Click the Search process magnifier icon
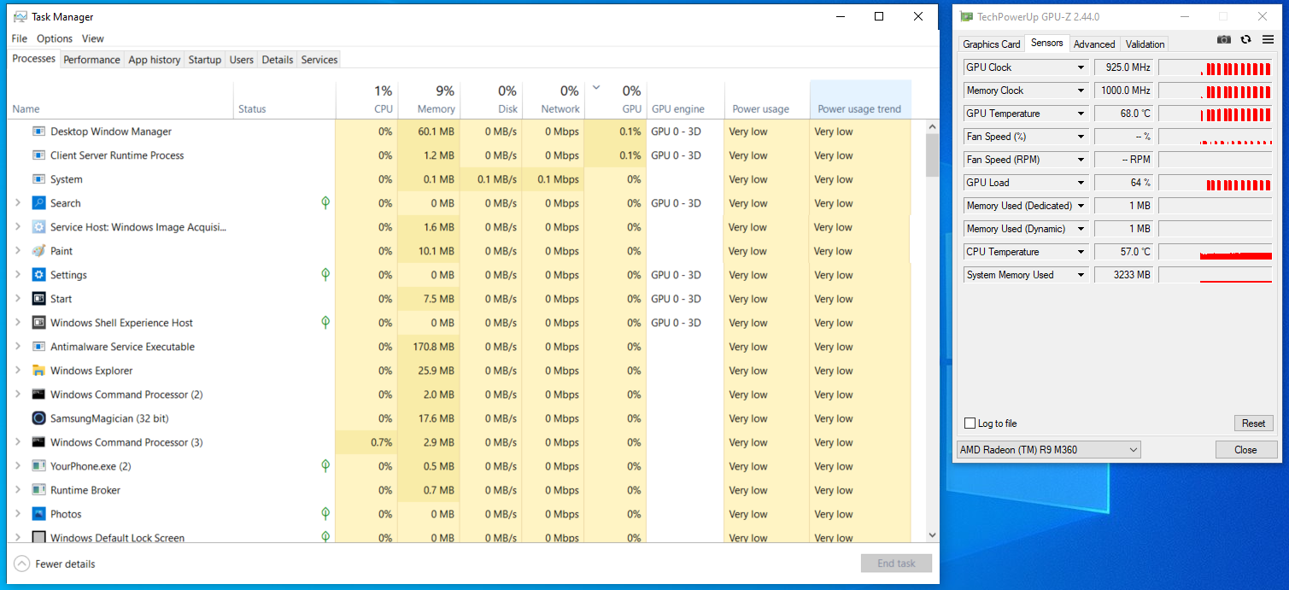Image resolution: width=1289 pixels, height=590 pixels. click(38, 203)
